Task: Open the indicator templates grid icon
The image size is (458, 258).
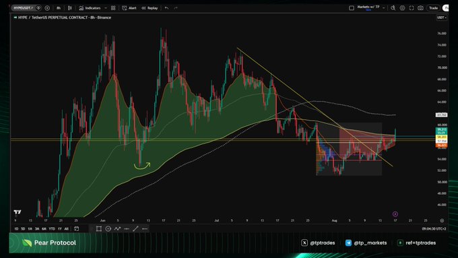Action: click(x=113, y=8)
